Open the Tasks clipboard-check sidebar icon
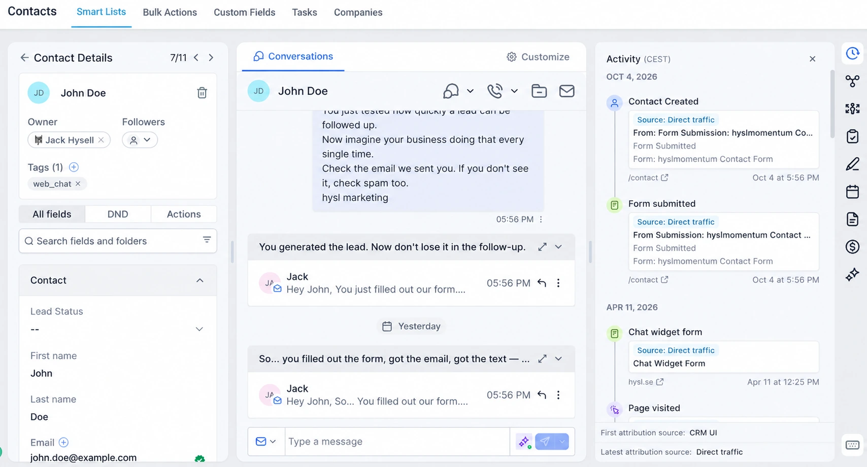 853,136
